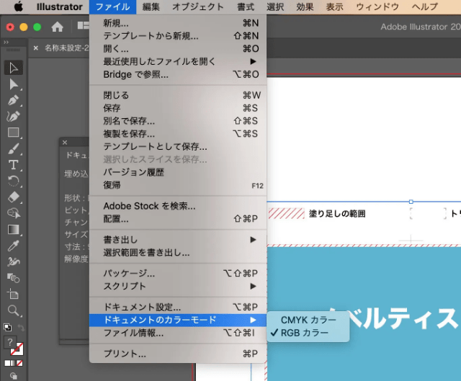Image resolution: width=461 pixels, height=381 pixels.
Task: Open the 効果 menu
Action: tap(305, 6)
